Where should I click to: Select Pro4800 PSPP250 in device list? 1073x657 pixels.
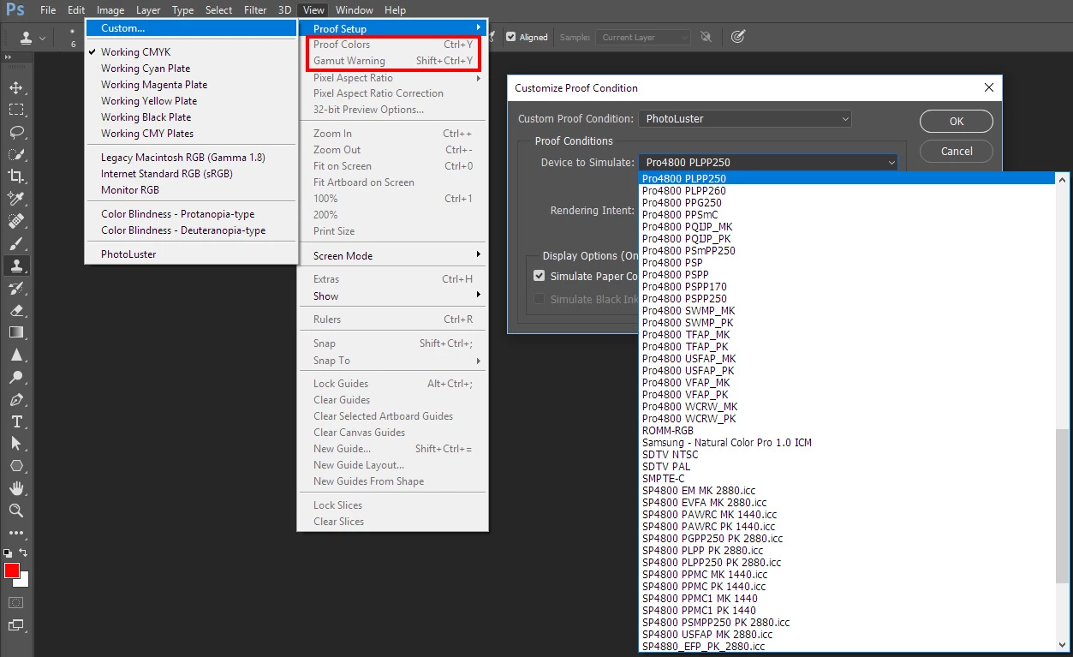(x=847, y=299)
